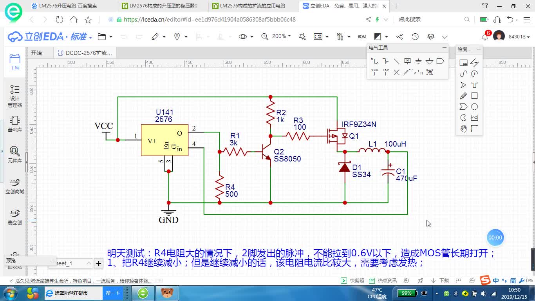Open the 基础库 sidebar panel
Screen dimensions: 535x301
point(15,124)
